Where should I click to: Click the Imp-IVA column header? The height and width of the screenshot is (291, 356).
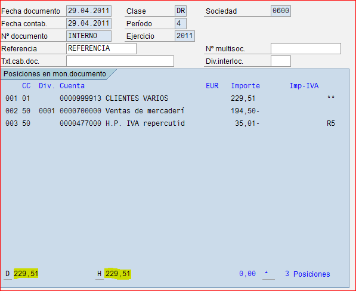[304, 86]
